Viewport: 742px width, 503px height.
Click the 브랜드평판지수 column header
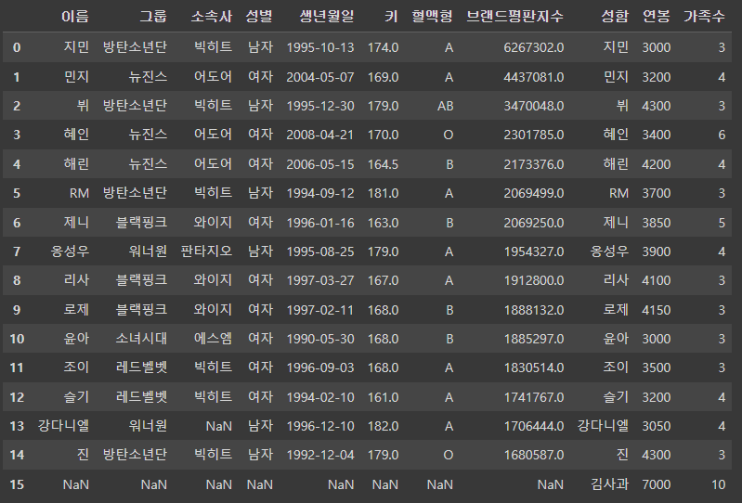pyautogui.click(x=514, y=17)
